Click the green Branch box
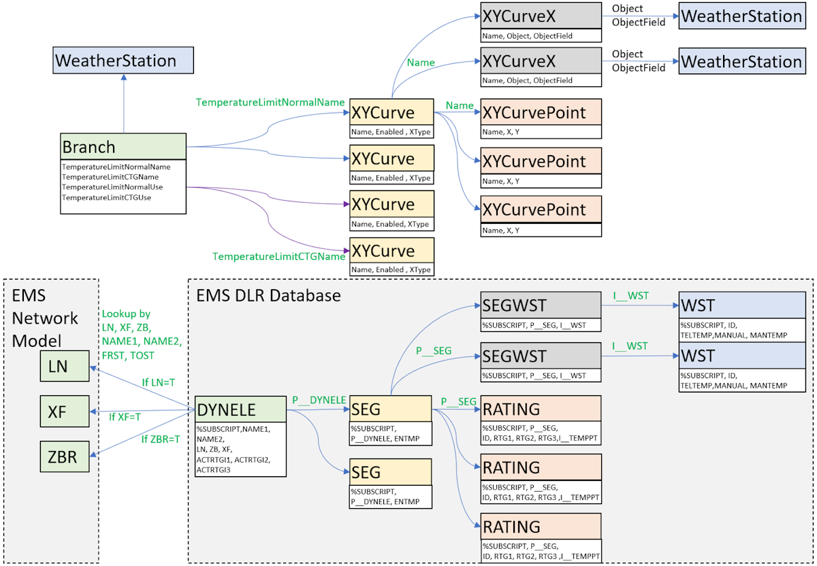The height and width of the screenshot is (566, 817). click(123, 147)
